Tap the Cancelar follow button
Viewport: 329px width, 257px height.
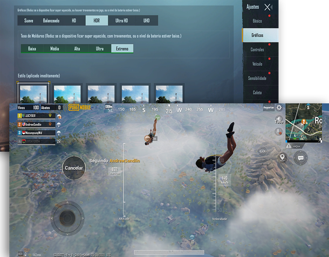74,168
